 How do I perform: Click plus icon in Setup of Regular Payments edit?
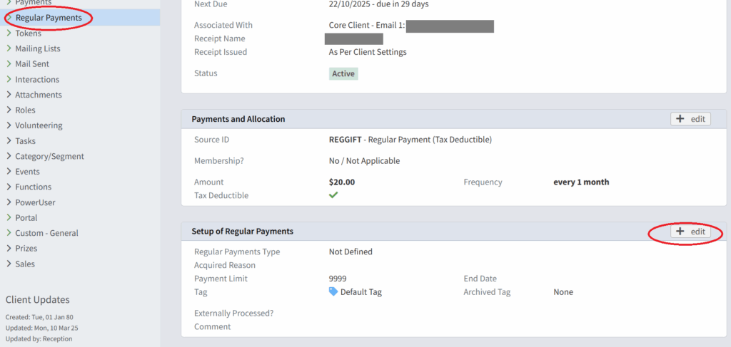(x=681, y=232)
